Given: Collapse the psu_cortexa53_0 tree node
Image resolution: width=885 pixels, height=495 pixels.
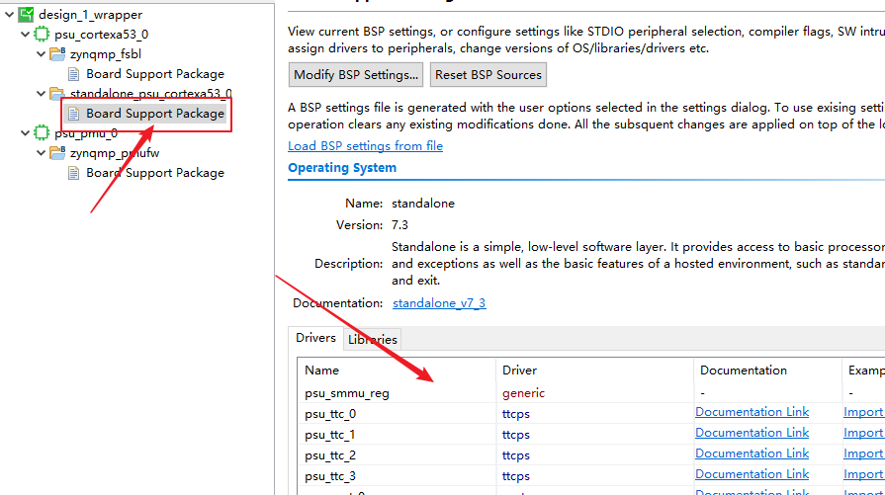Looking at the screenshot, I should 25,35.
